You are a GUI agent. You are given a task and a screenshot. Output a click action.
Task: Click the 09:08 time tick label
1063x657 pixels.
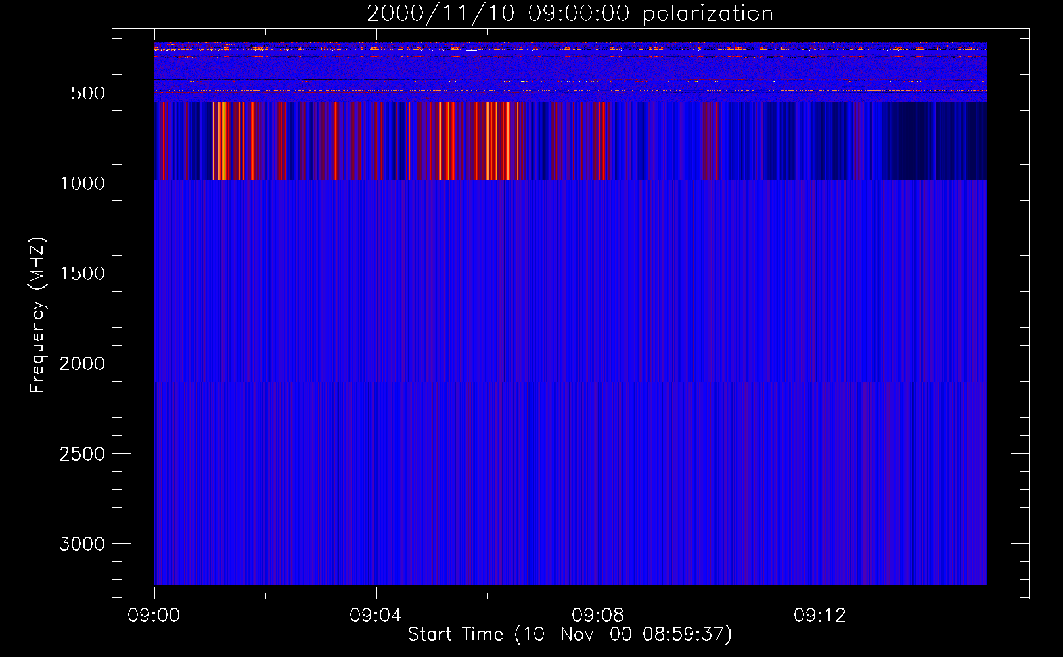point(598,616)
